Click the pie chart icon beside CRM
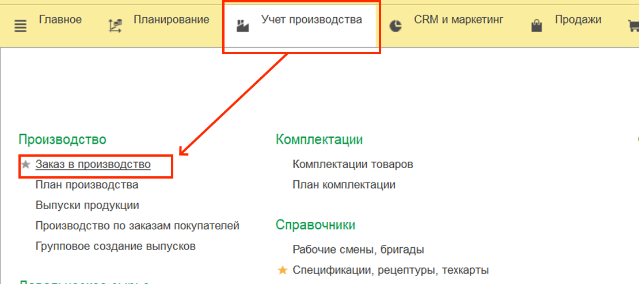This screenshot has height=284, width=639. pyautogui.click(x=395, y=26)
